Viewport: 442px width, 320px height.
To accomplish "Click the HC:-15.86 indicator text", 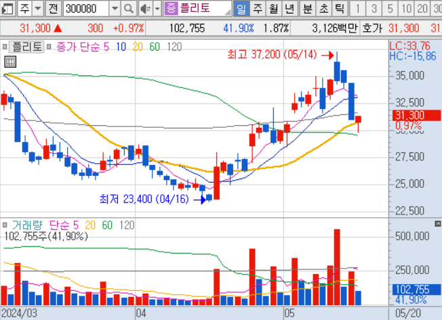I will [413, 56].
